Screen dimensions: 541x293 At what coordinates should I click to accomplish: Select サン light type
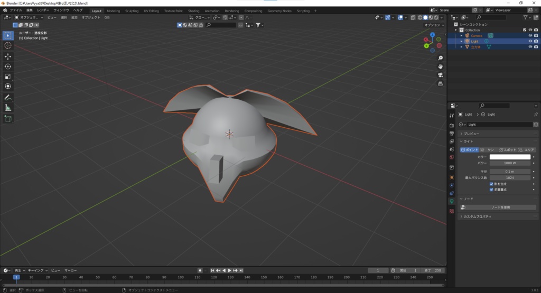[488, 150]
